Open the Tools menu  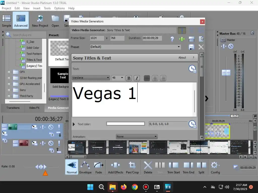point(47,8)
